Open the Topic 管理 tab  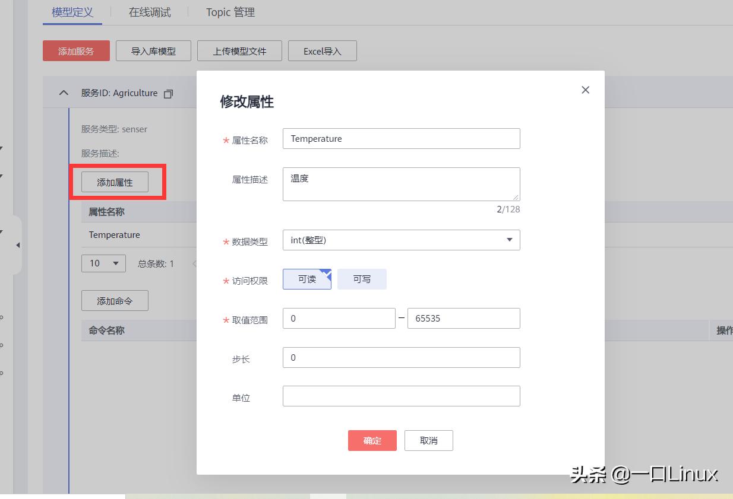(230, 12)
